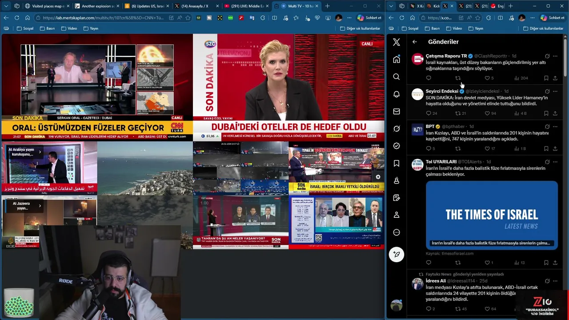Open the Times of Israel latest news card

tap(492, 215)
